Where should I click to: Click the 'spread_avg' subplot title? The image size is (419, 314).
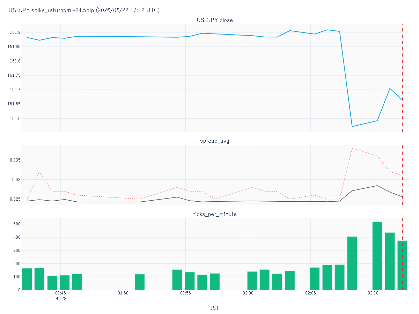(215, 141)
